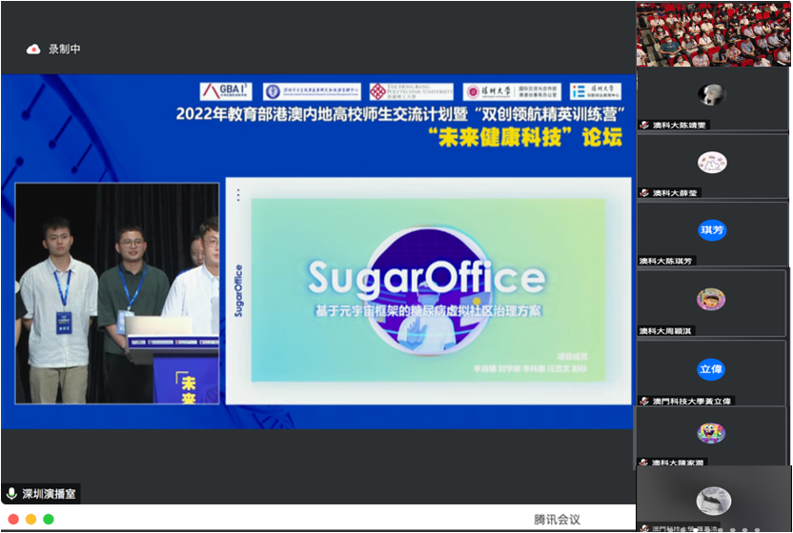The image size is (793, 533).
Task: Click the 深圳演播室 speaker name label
Action: pos(49,494)
